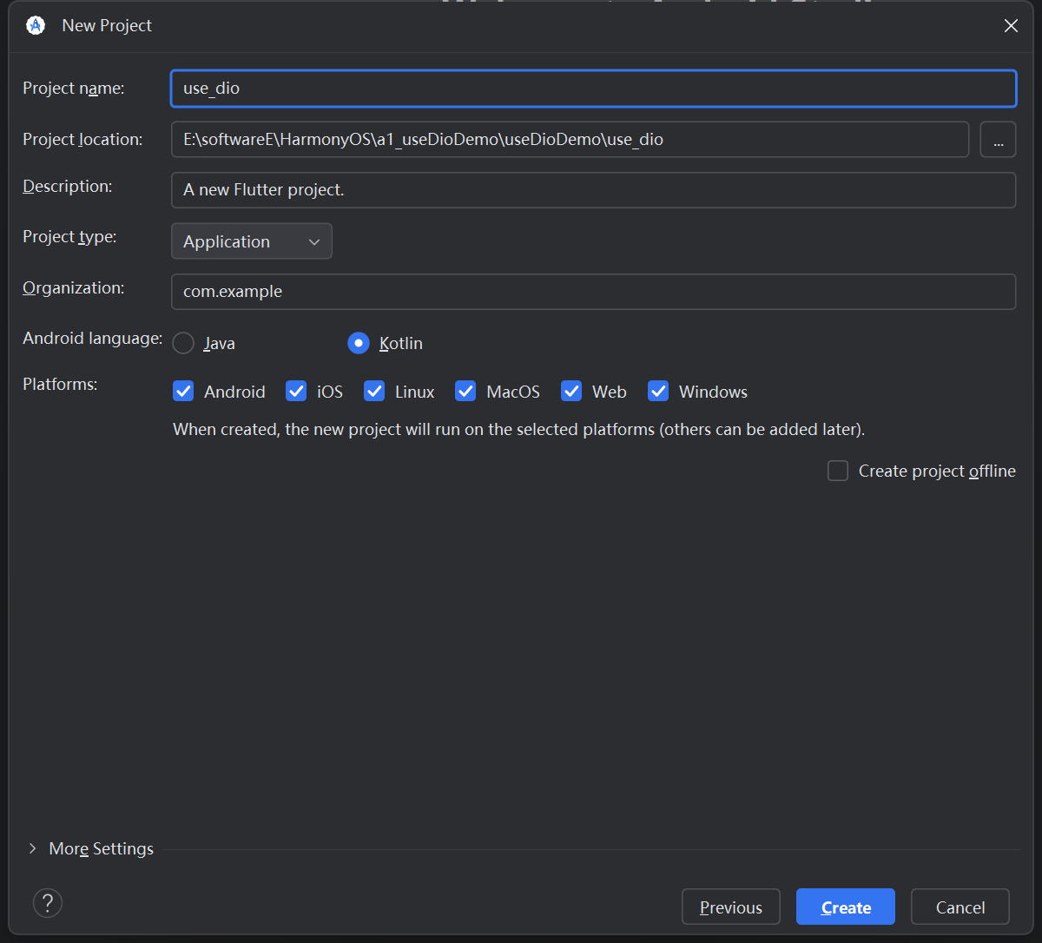Browse for project location with ellipsis button

coord(999,139)
